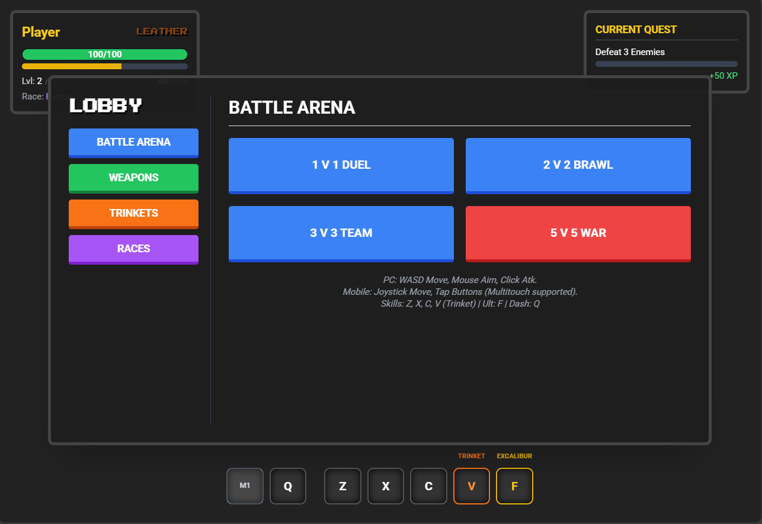This screenshot has width=762, height=524.
Task: Activate the C skill button
Action: [428, 486]
